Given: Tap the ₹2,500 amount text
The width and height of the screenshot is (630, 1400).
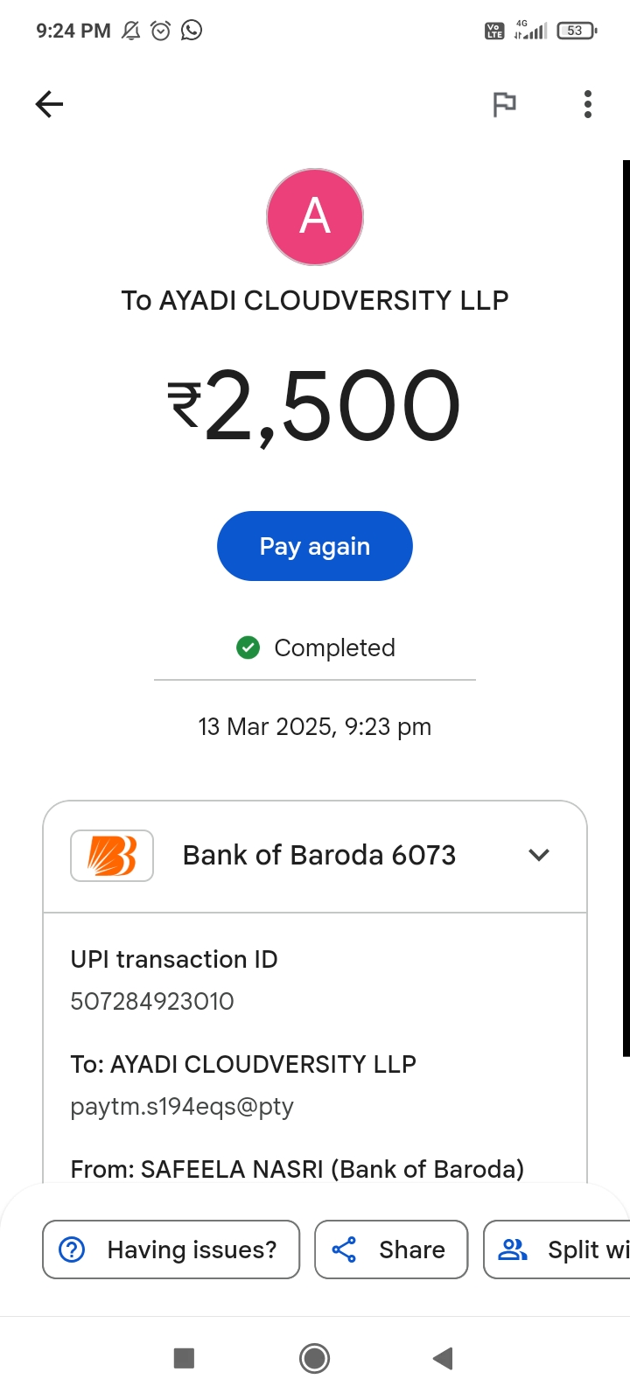Looking at the screenshot, I should coord(315,405).
